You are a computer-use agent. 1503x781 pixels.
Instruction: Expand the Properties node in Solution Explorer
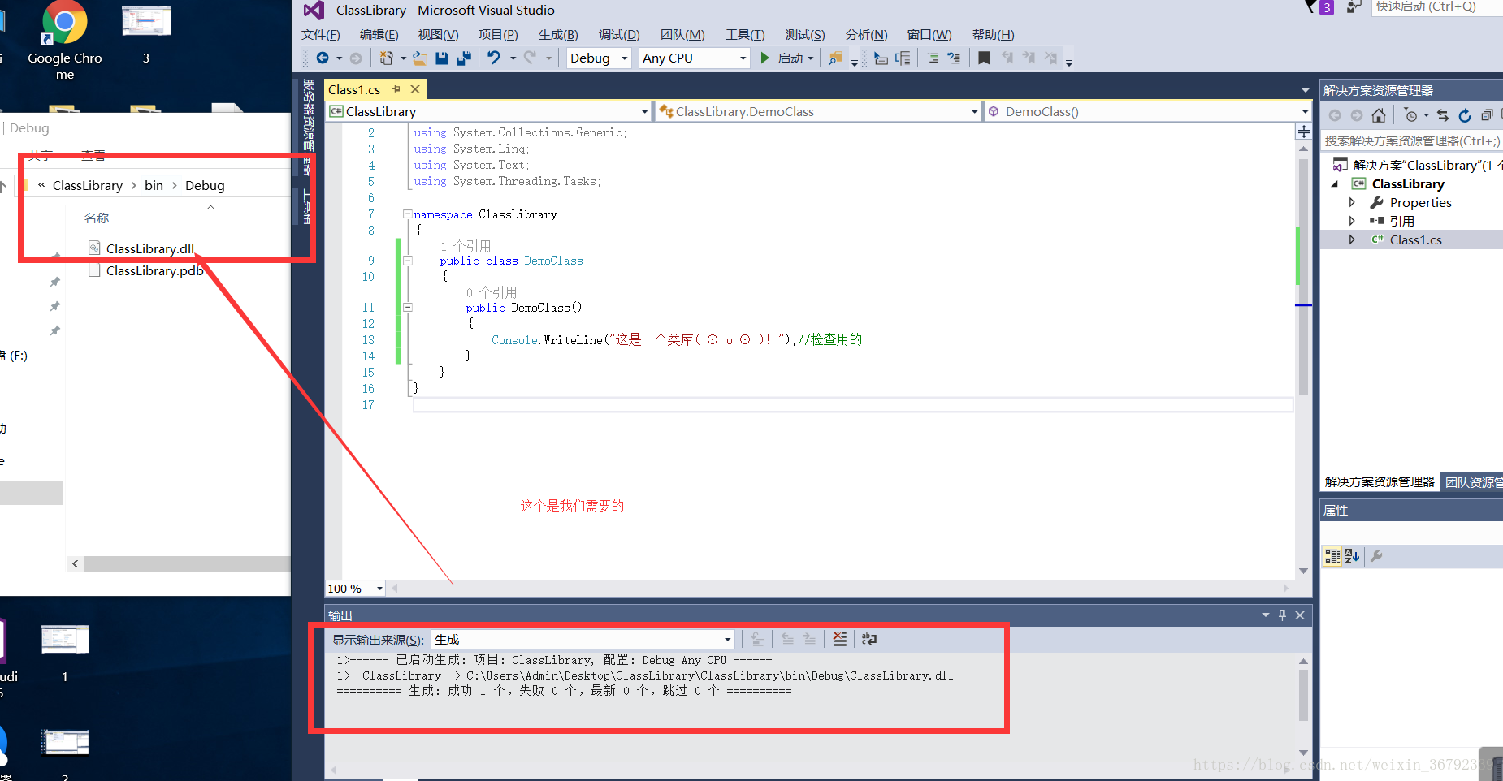point(1352,202)
